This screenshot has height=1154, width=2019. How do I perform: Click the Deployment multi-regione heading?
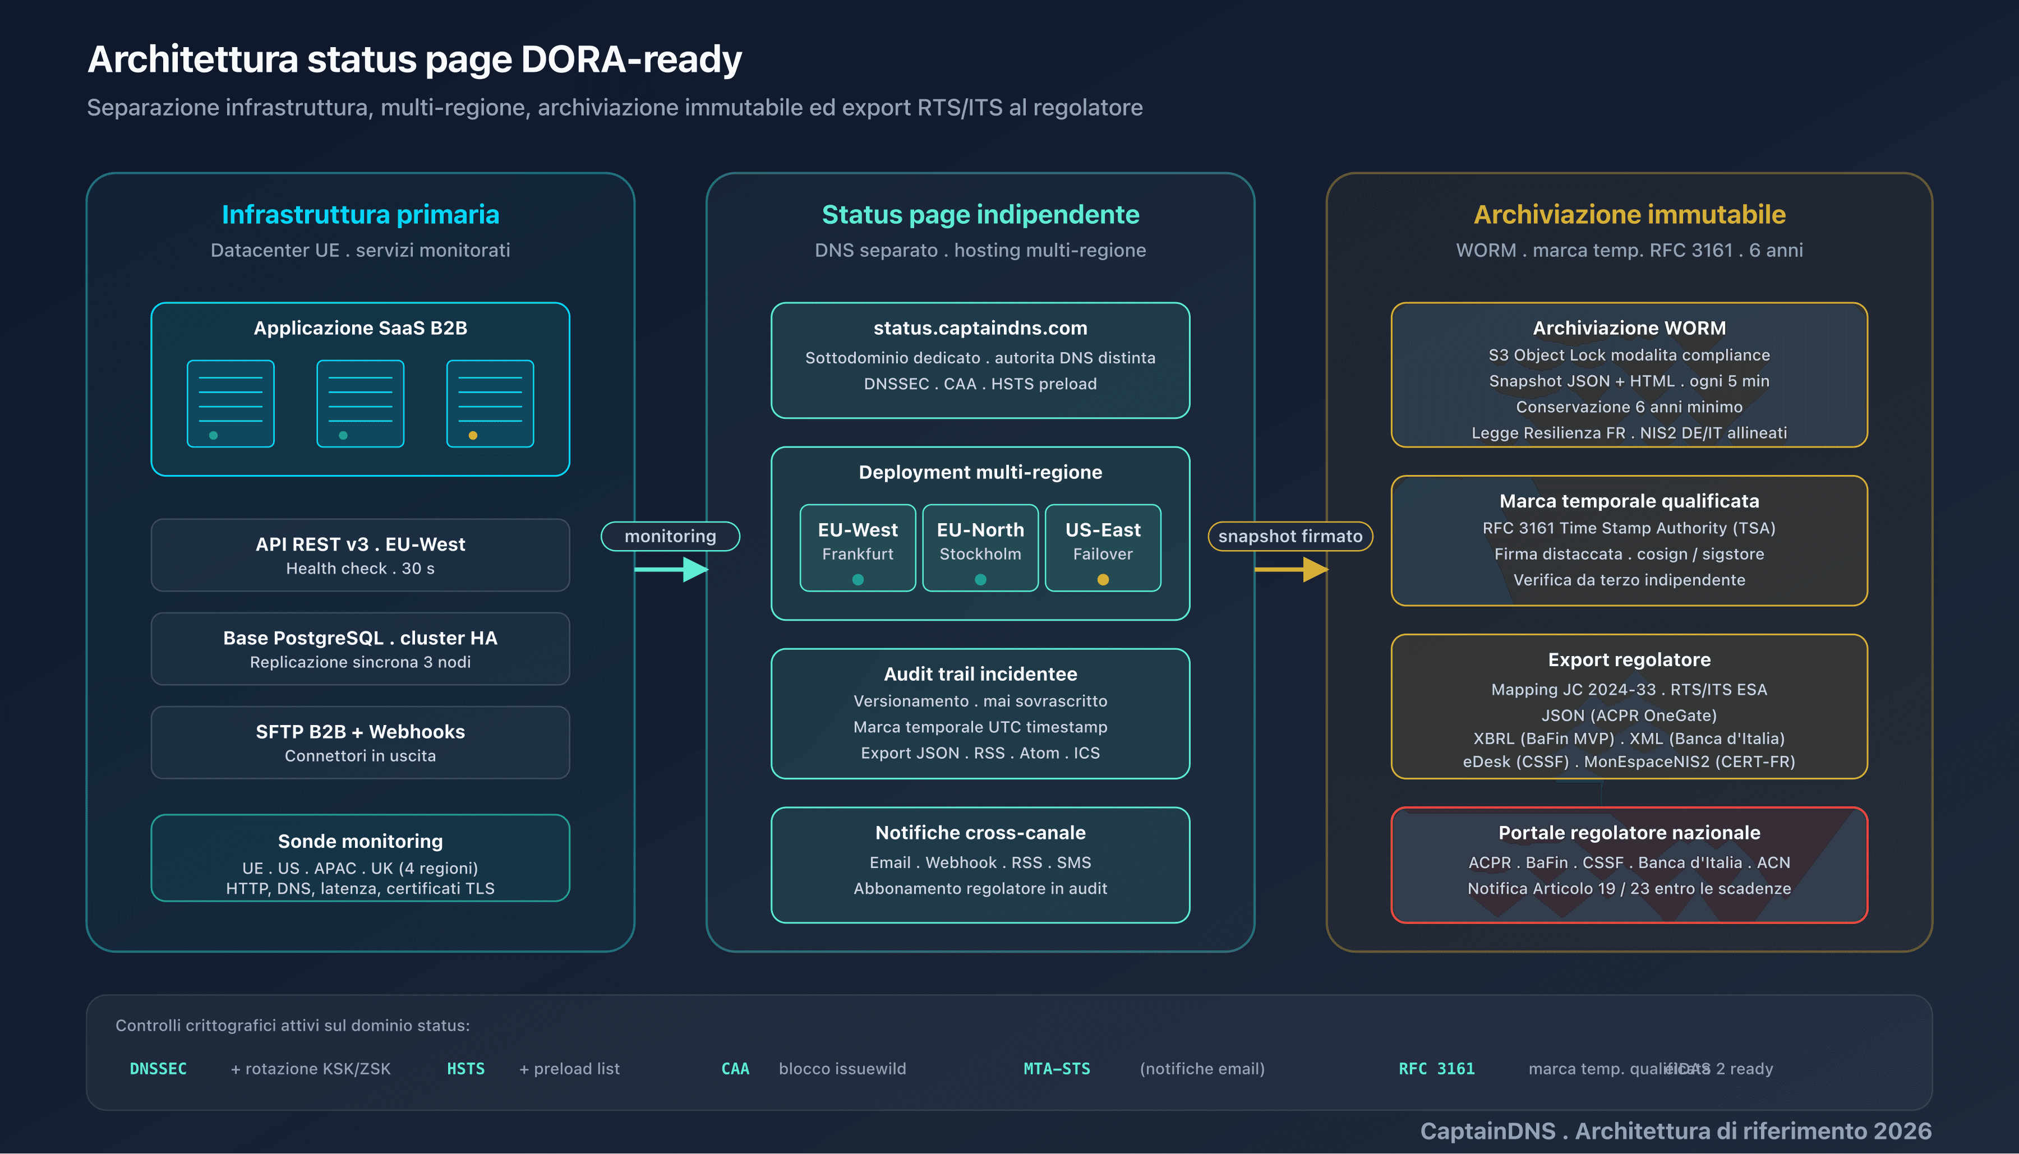click(x=980, y=472)
